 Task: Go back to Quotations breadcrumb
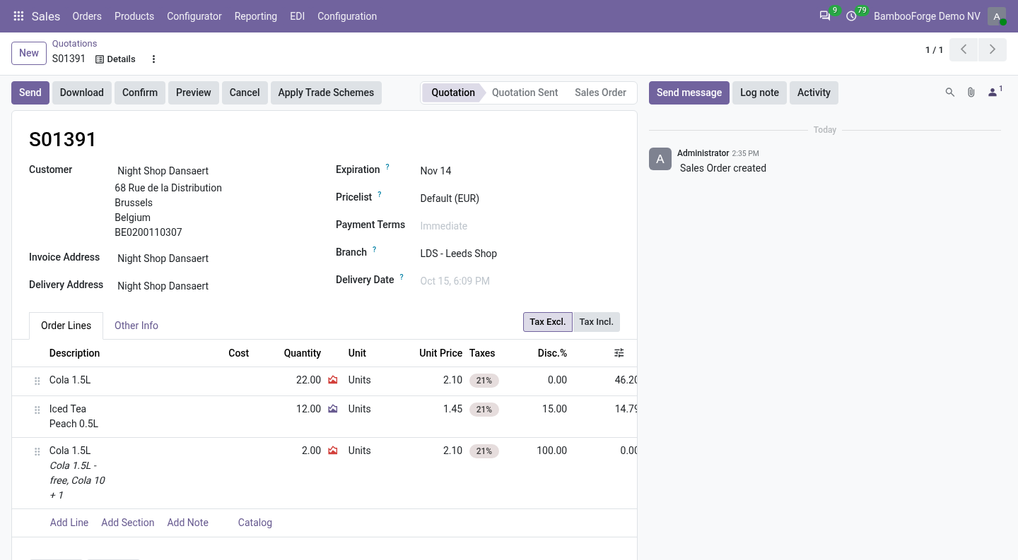pos(75,44)
